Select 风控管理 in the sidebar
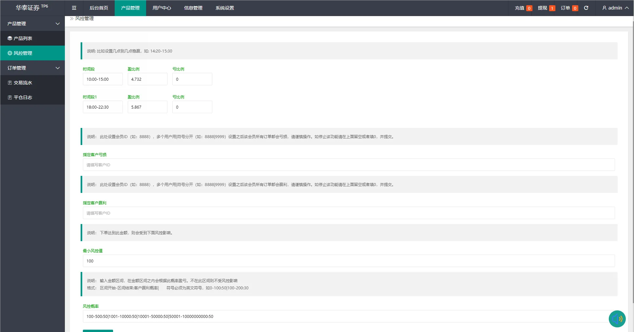This screenshot has width=634, height=332. (x=32, y=53)
